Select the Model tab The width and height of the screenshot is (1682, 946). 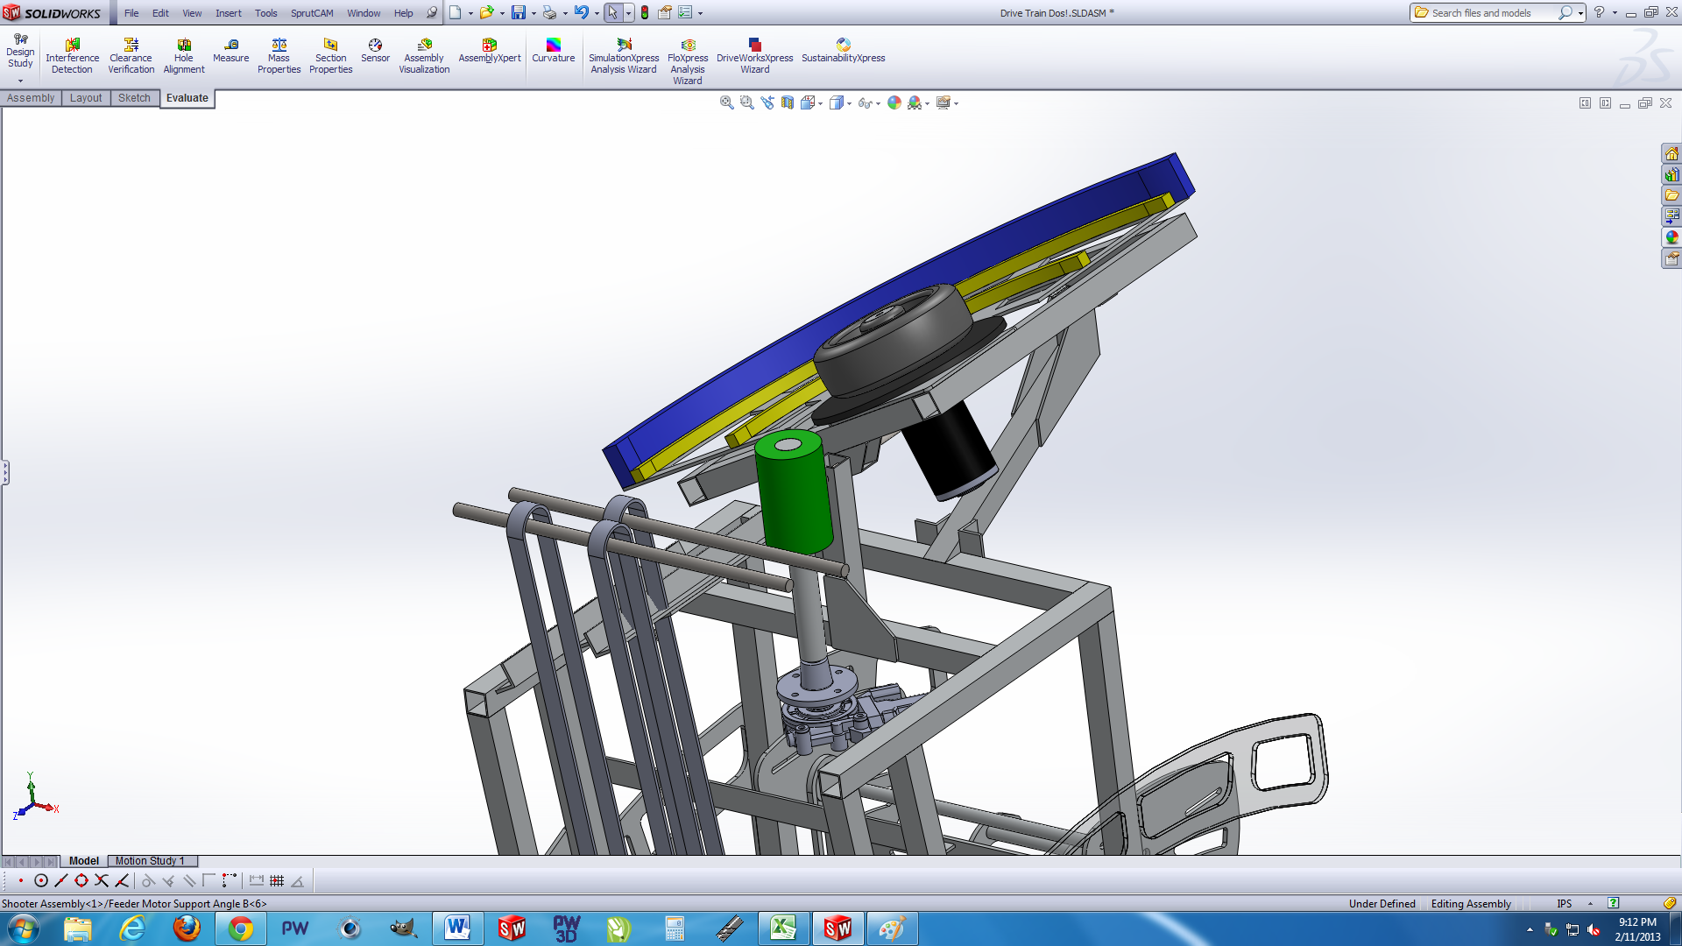click(x=84, y=861)
